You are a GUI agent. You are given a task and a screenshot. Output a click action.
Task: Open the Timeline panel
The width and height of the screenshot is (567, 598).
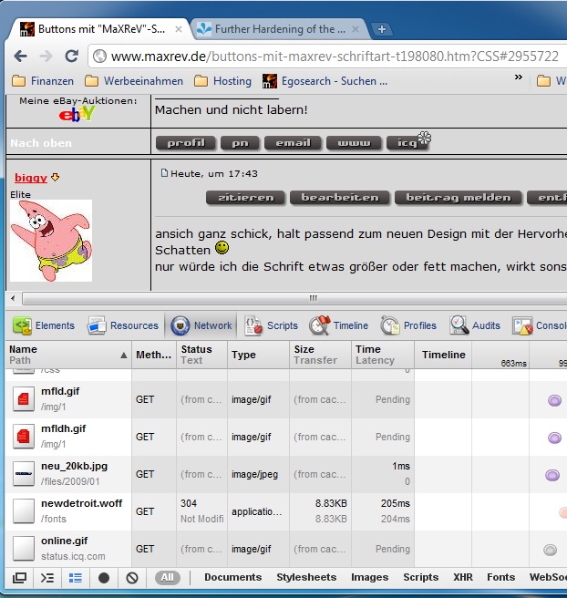tap(339, 325)
